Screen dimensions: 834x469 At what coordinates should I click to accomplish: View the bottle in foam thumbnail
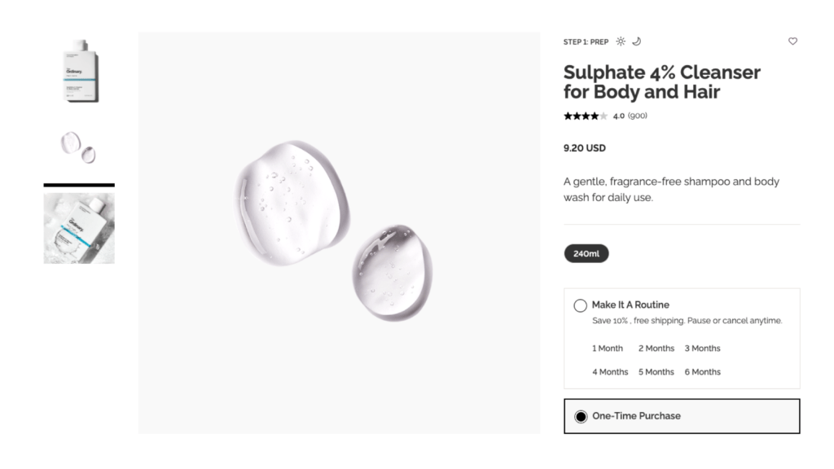(x=79, y=226)
